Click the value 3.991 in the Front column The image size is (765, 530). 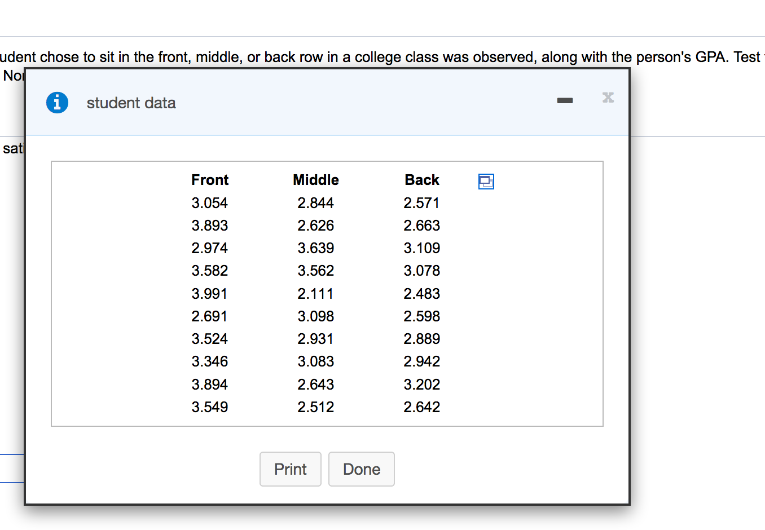click(x=209, y=293)
